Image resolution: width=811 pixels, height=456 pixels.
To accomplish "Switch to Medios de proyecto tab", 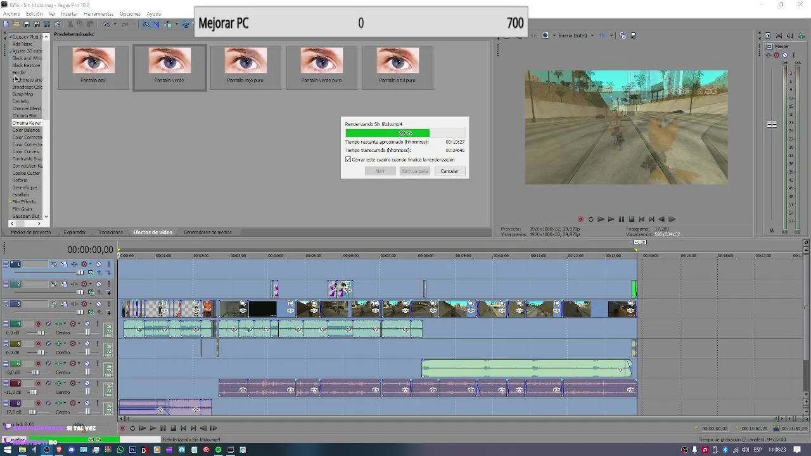I will click(30, 232).
